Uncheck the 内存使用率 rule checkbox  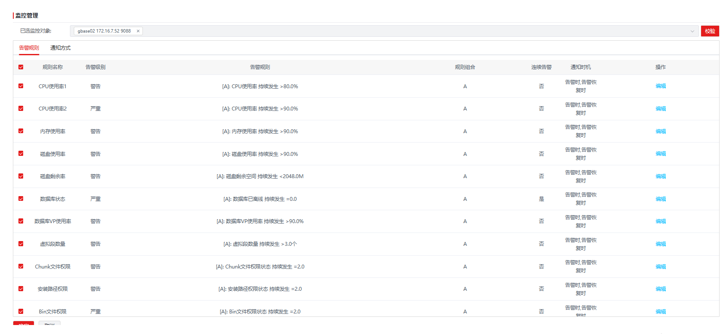tap(21, 131)
